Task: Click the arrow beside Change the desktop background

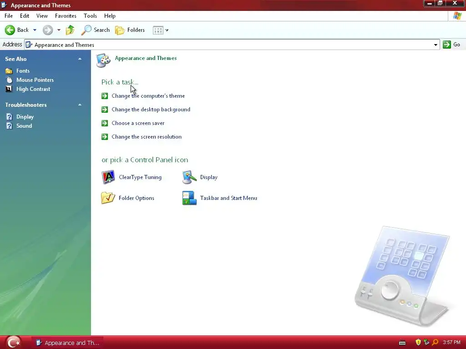Action: [105, 110]
